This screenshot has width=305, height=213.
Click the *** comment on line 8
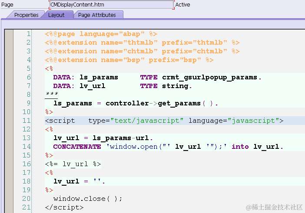click(52, 94)
